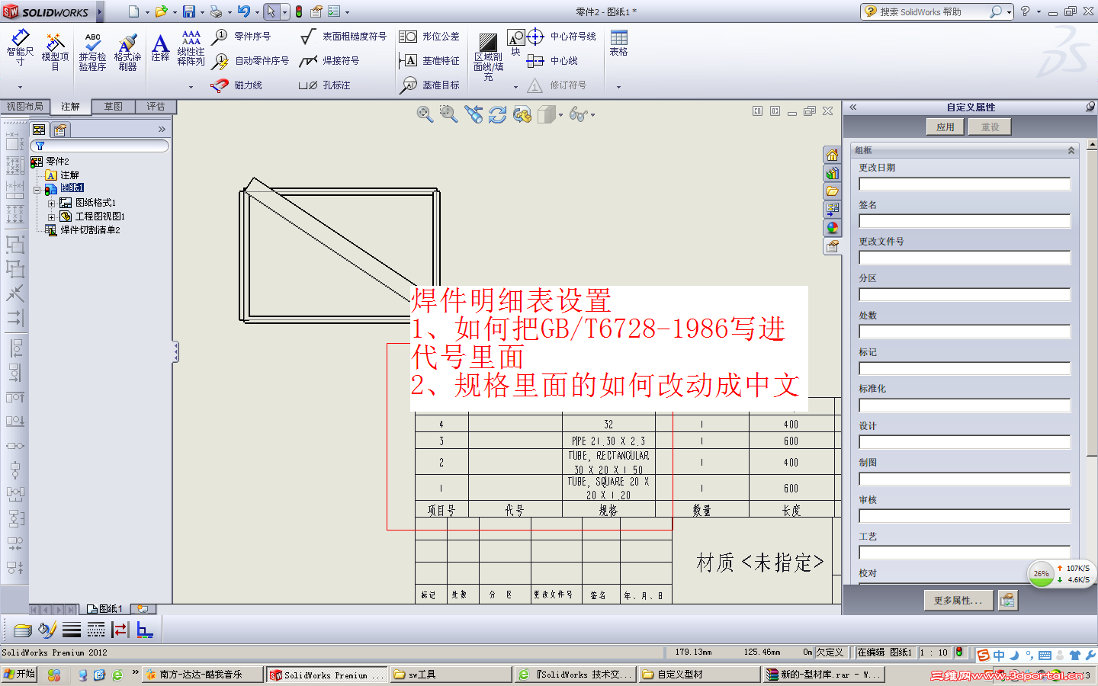Open the Design Library task pane tab
Screen dimensions: 1098x686
(832, 173)
